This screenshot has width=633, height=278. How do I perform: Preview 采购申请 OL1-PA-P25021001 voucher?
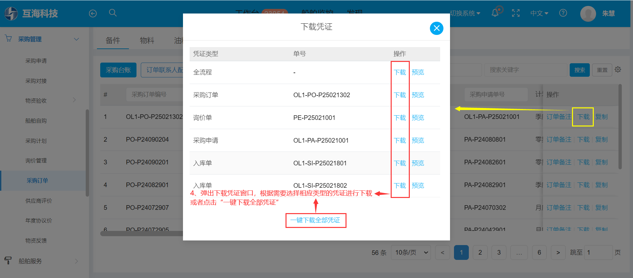(418, 140)
